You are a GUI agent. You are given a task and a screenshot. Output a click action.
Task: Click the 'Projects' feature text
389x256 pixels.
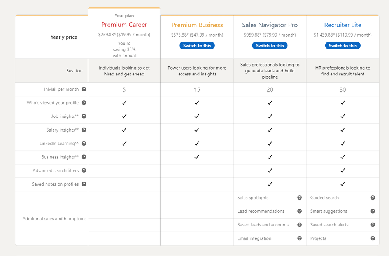318,238
